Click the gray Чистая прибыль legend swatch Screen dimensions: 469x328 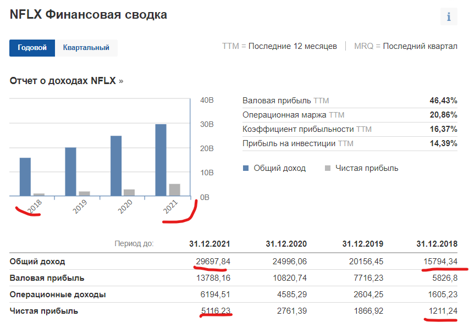pos(328,168)
